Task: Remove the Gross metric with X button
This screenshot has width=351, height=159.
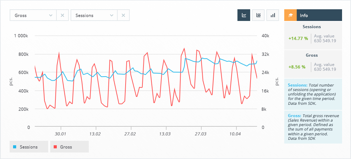Action: pyautogui.click(x=62, y=15)
